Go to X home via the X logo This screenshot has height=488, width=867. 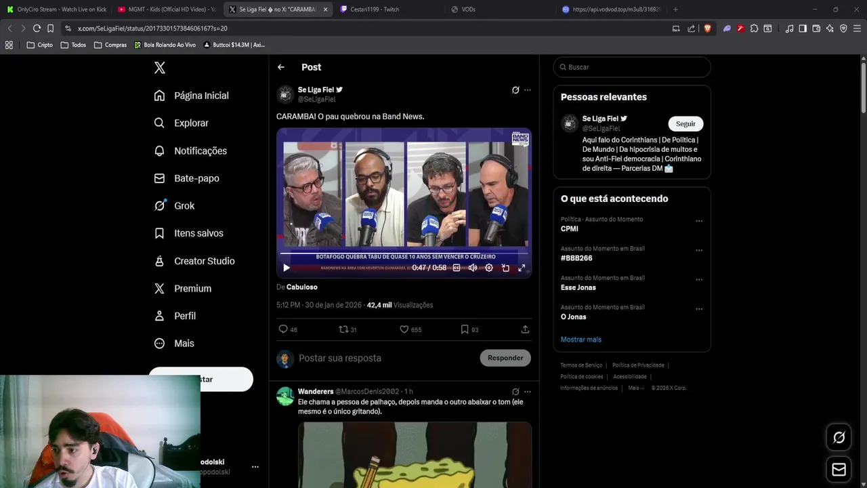[159, 68]
